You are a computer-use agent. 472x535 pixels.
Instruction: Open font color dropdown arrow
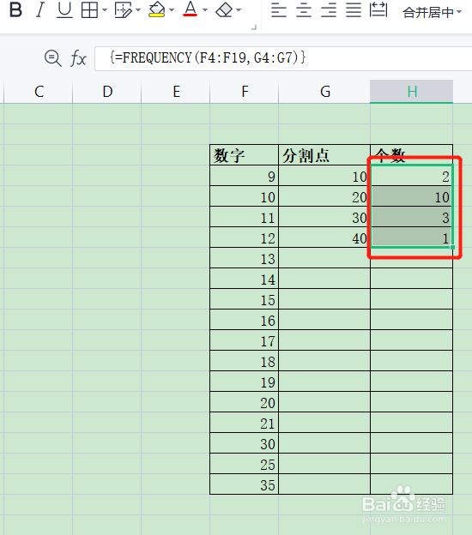click(205, 10)
